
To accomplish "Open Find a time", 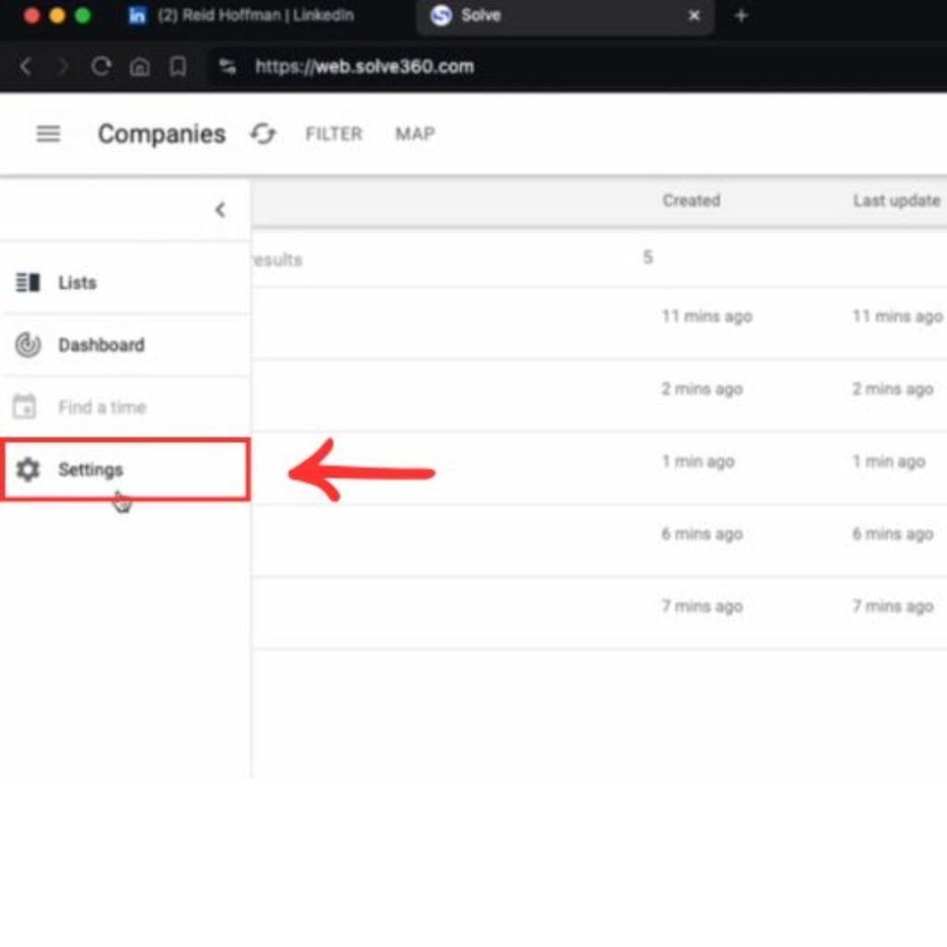I will pyautogui.click(x=125, y=407).
